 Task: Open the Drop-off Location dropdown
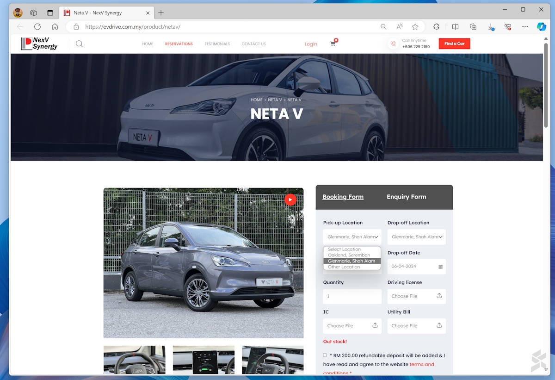pyautogui.click(x=416, y=237)
